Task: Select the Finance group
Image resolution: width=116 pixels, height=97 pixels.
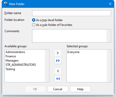Action: pyautogui.click(x=11, y=56)
